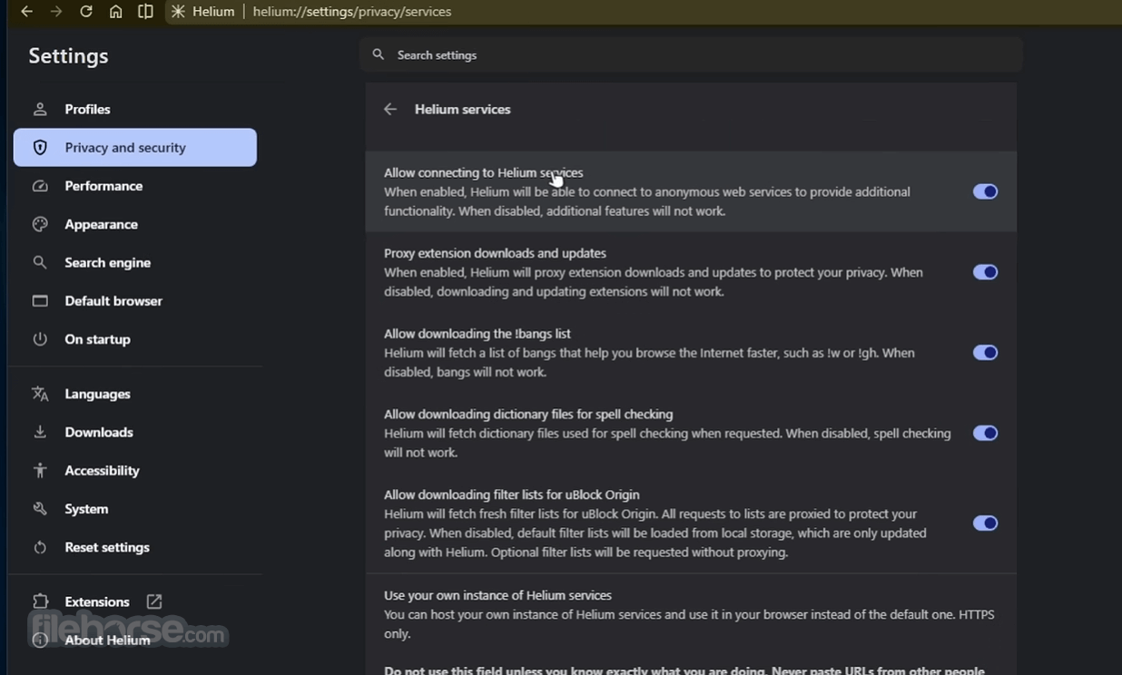Select Default browser section
The image size is (1122, 675).
pos(134,300)
